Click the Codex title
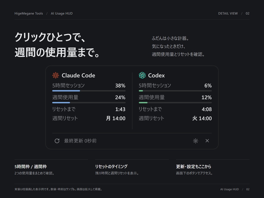The image size is (264, 198). click(x=156, y=76)
